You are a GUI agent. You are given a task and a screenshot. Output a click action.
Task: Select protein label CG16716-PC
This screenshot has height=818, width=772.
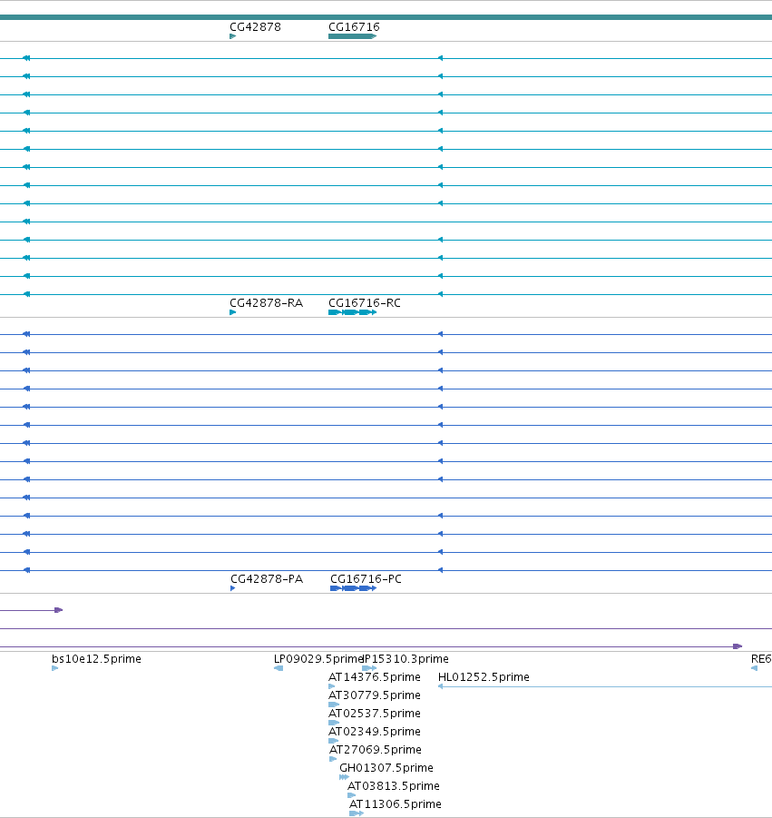(x=366, y=579)
